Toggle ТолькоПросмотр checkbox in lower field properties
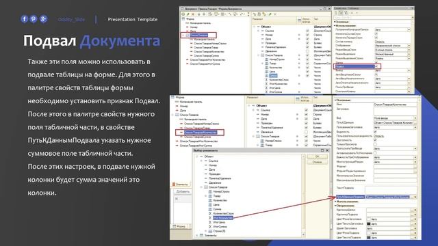Image resolution: width=438 pixels, height=246 pixels. click(x=375, y=144)
